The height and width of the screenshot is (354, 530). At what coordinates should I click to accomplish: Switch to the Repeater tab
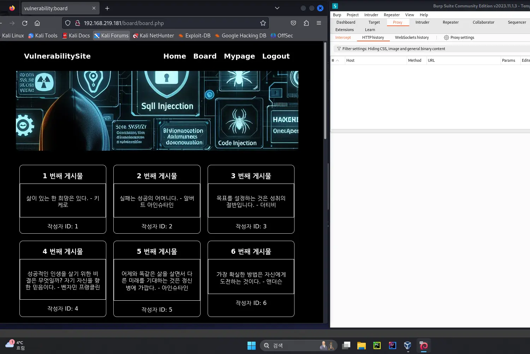[x=451, y=22]
